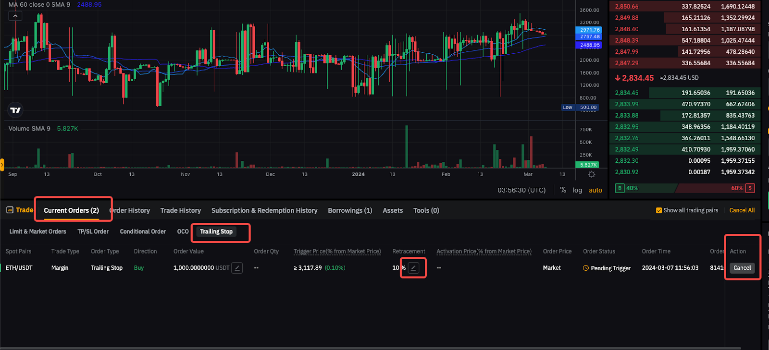
Task: Click the Trade panel icon
Action: pyautogui.click(x=10, y=210)
